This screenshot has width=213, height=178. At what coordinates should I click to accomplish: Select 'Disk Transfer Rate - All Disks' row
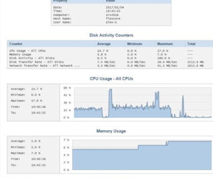[x=36, y=62]
